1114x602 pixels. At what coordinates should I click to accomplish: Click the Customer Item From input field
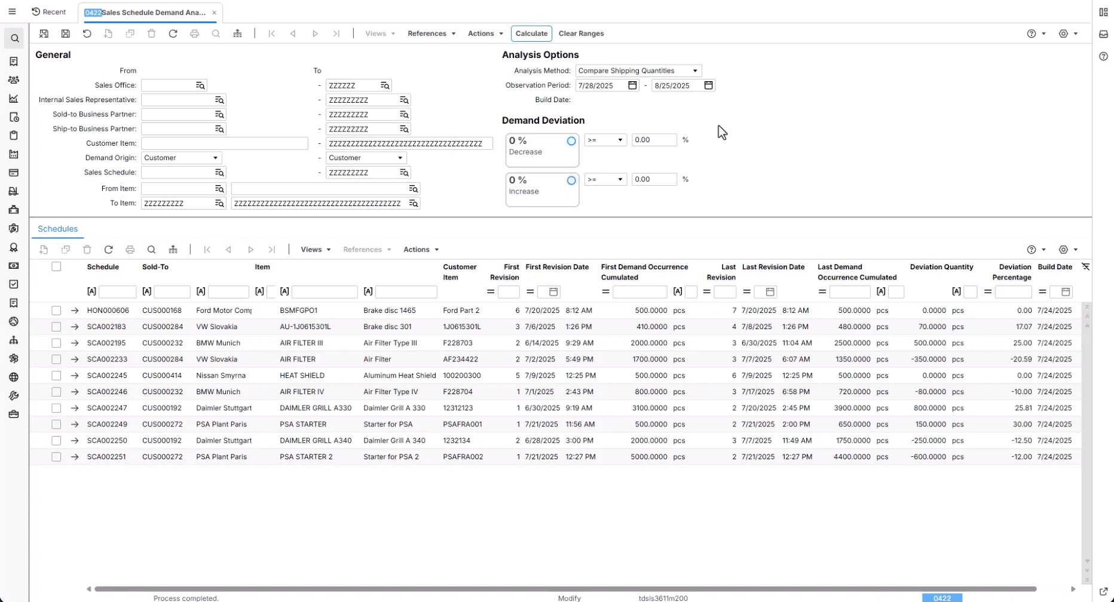click(225, 143)
